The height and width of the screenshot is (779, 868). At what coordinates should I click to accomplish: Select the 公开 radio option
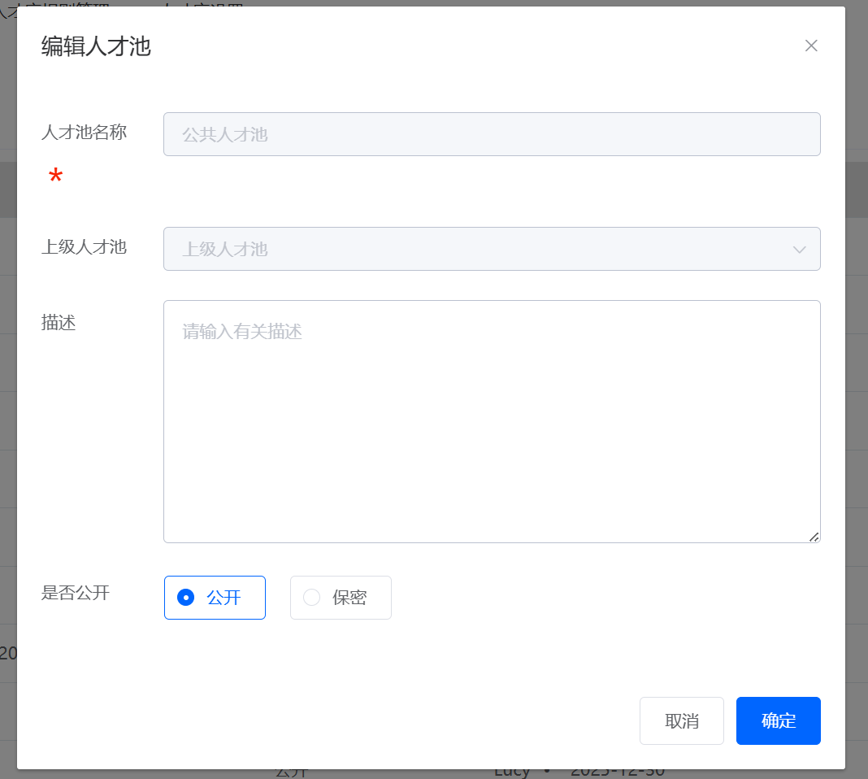pyautogui.click(x=215, y=598)
